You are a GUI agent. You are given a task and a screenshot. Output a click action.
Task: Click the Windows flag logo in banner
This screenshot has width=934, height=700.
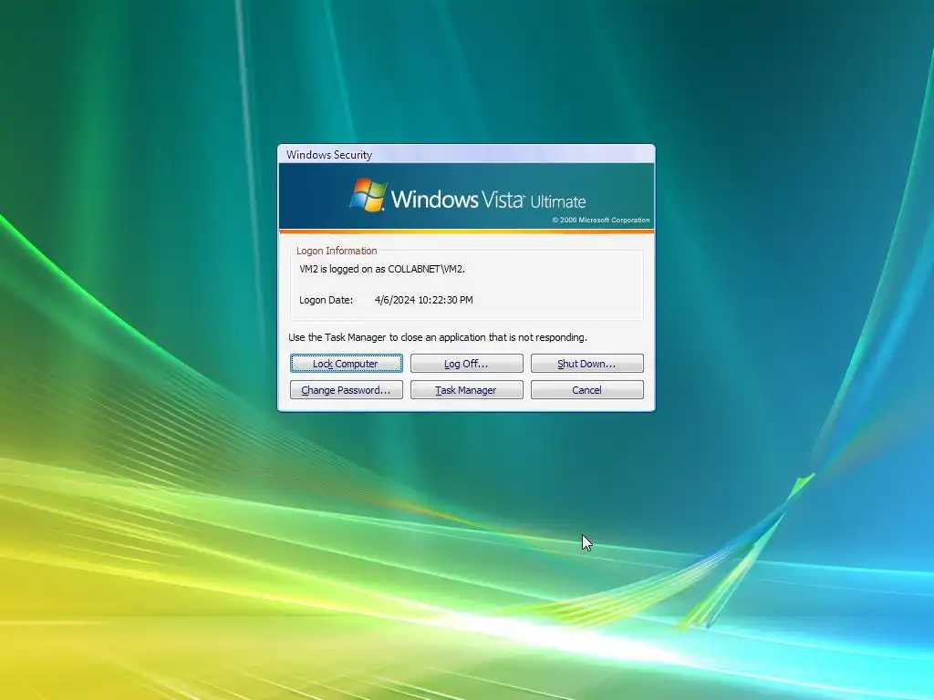[x=368, y=195]
